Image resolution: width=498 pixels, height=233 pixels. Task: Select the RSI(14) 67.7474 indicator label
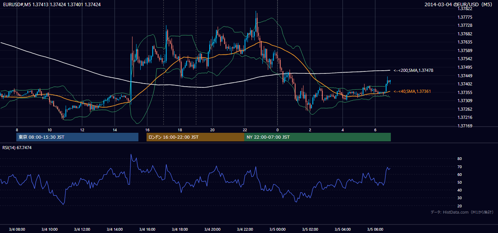[17, 148]
